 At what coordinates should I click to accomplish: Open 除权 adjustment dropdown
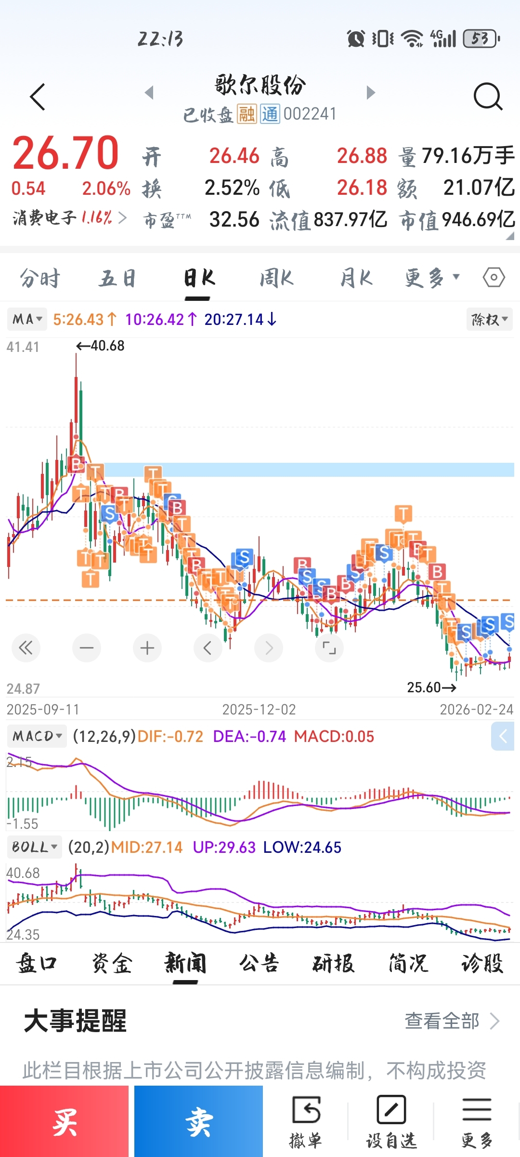(x=489, y=319)
